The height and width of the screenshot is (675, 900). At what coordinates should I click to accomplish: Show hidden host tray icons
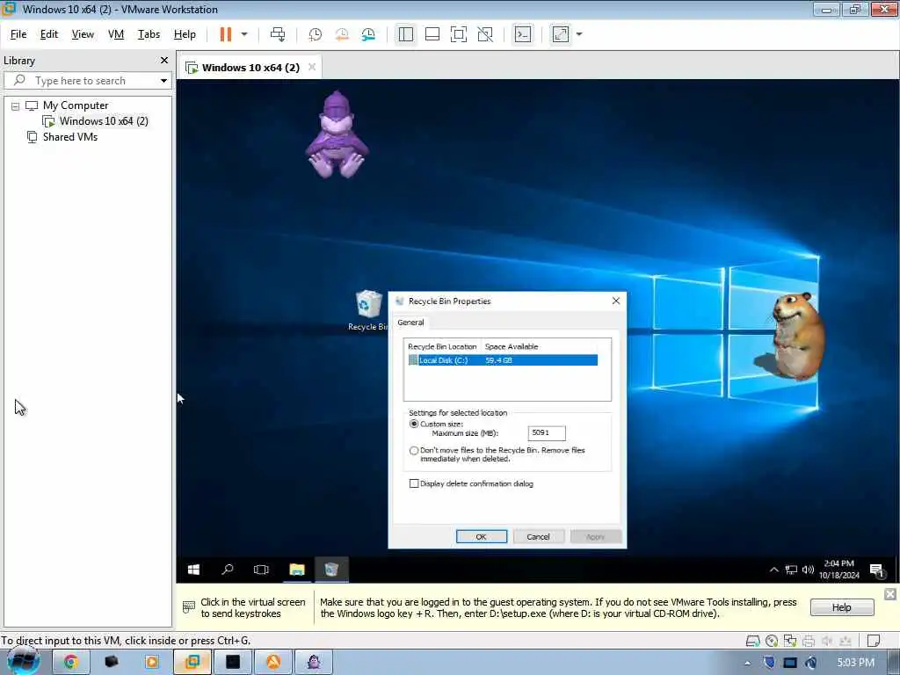(x=747, y=663)
